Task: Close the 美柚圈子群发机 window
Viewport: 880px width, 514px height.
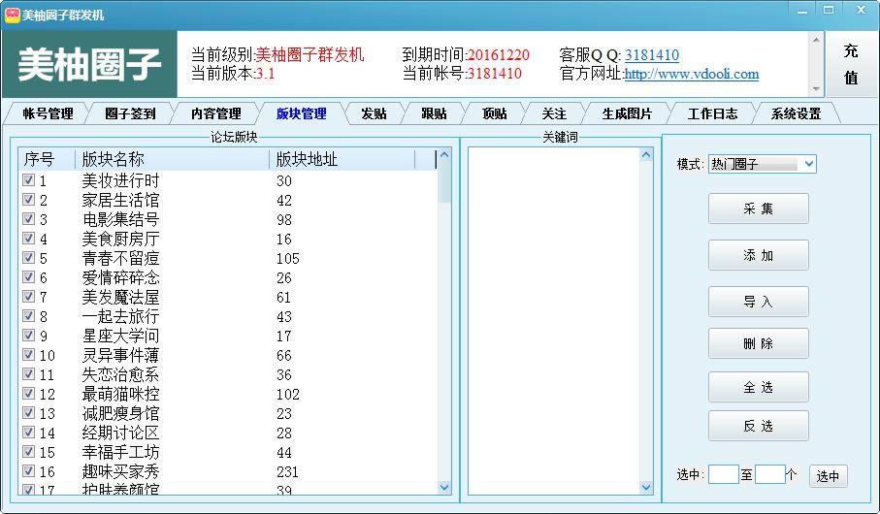Action: pos(861,11)
